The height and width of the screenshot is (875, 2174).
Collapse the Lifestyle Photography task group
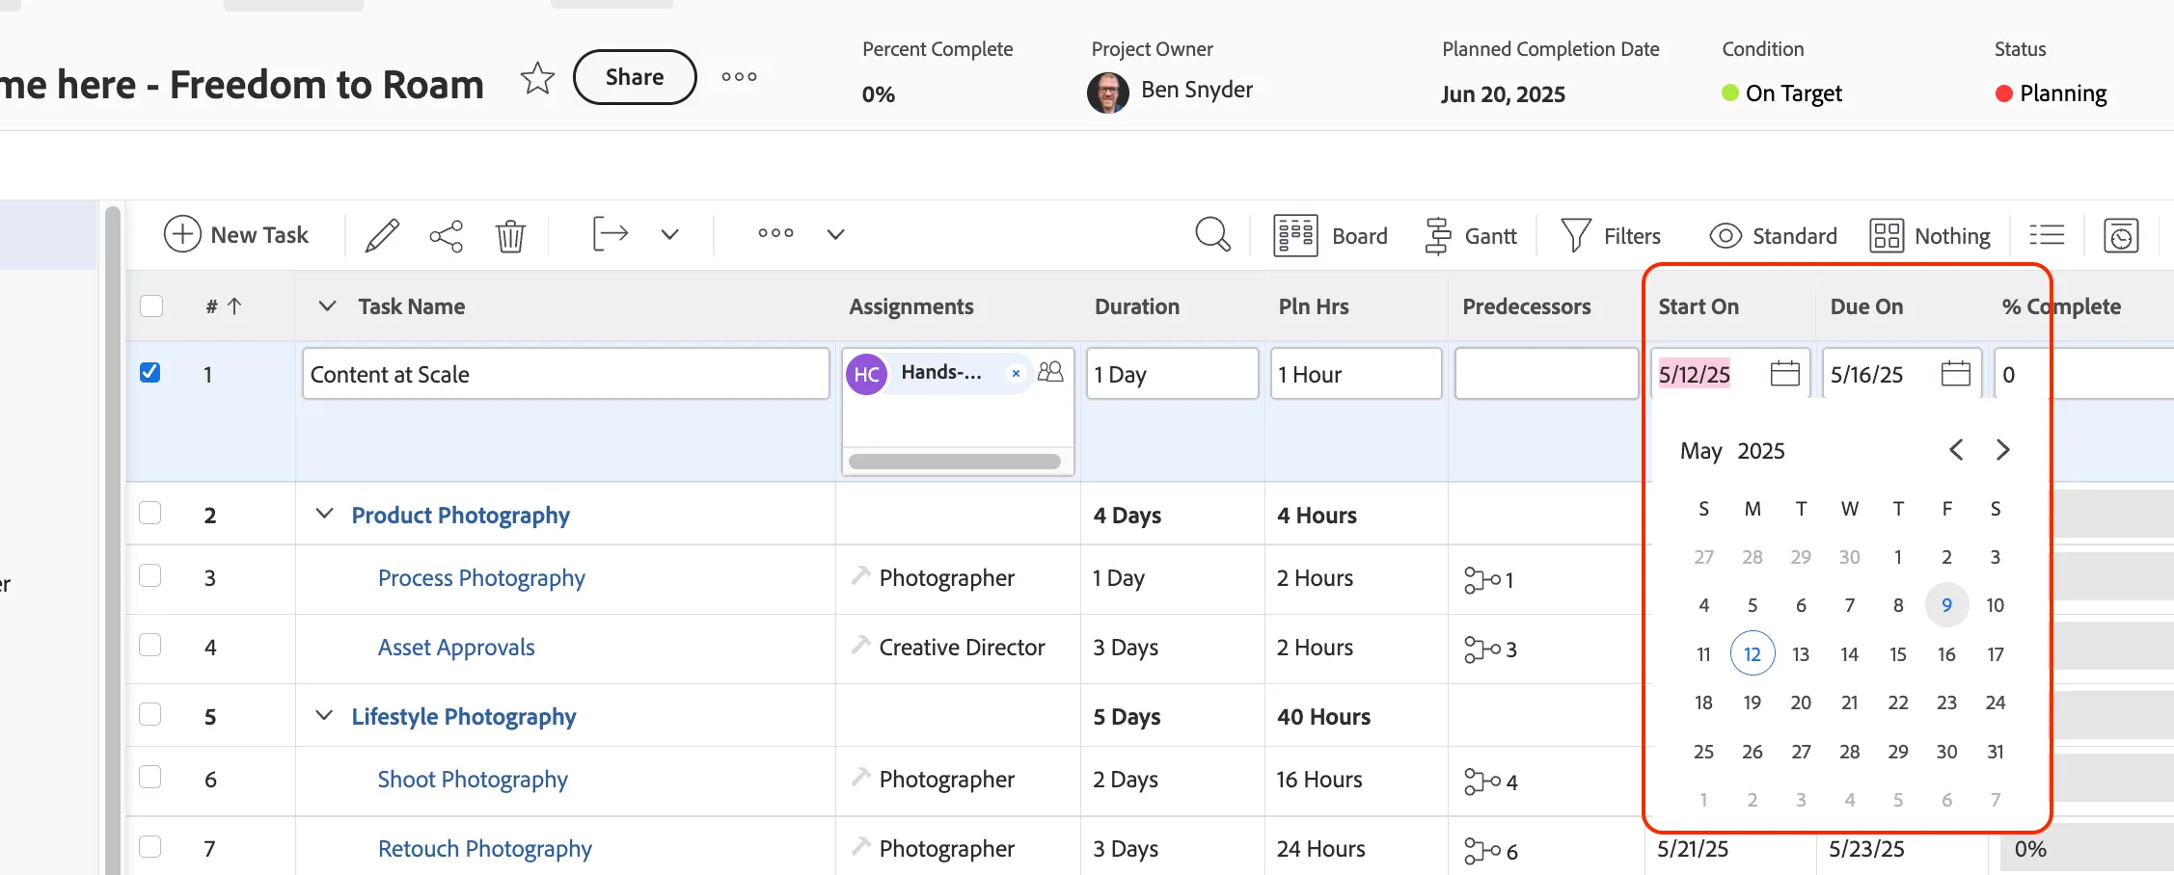tap(325, 715)
